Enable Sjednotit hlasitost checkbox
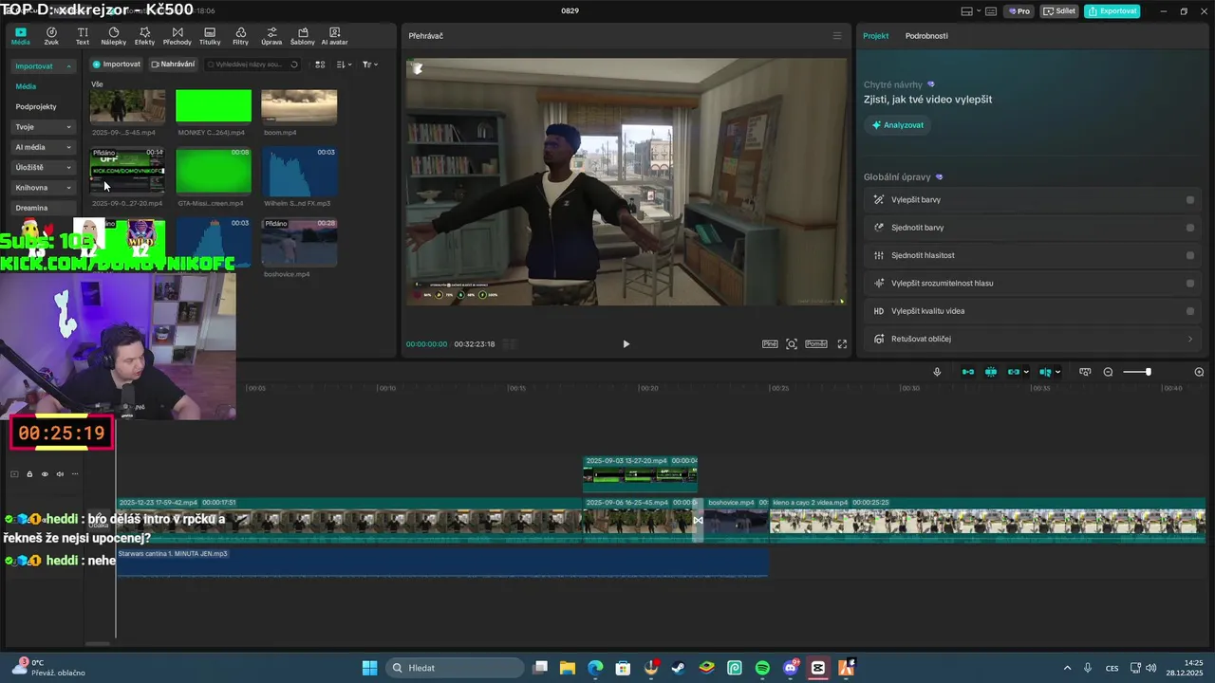 tap(1190, 255)
